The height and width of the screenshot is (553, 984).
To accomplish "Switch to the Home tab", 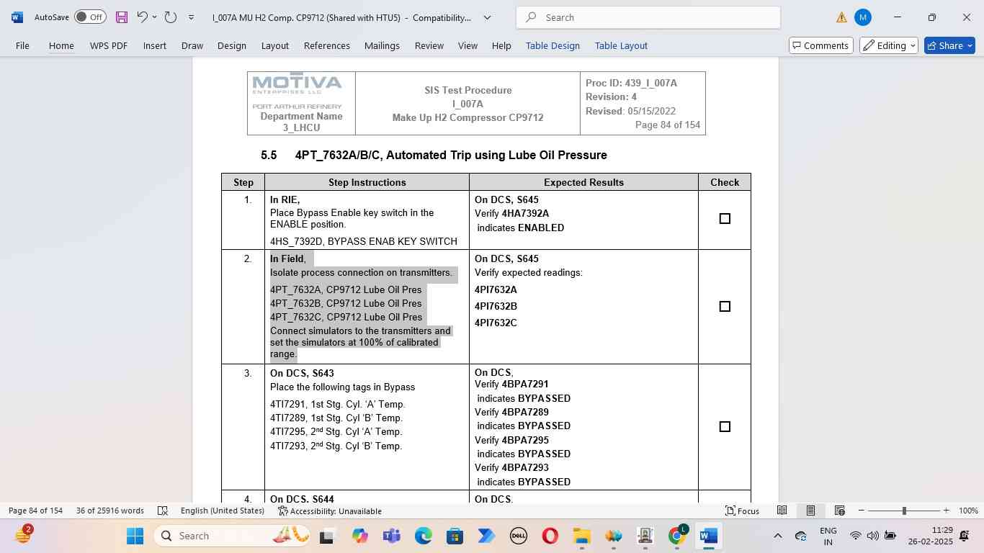I will click(61, 45).
